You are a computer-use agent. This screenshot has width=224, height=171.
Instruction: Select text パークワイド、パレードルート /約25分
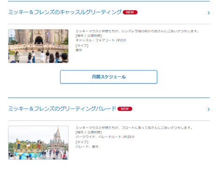click(x=105, y=137)
